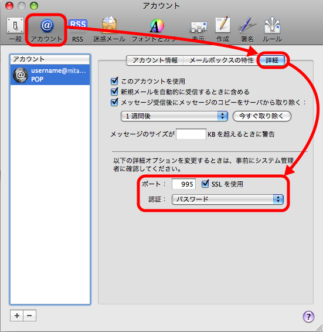
Task: Click the port number field showing 995
Action: (183, 184)
